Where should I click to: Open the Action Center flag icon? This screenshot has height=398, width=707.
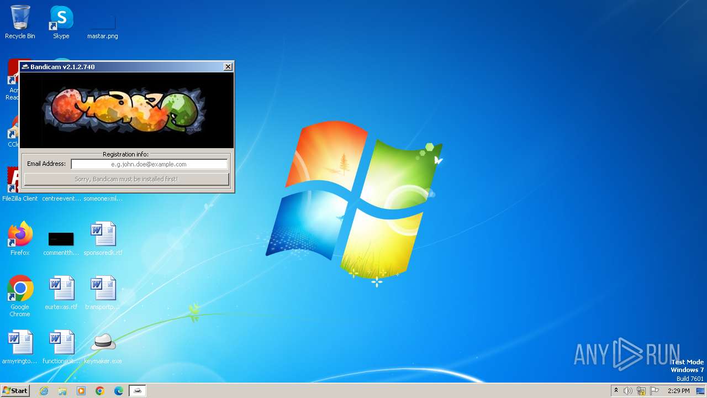tap(655, 391)
